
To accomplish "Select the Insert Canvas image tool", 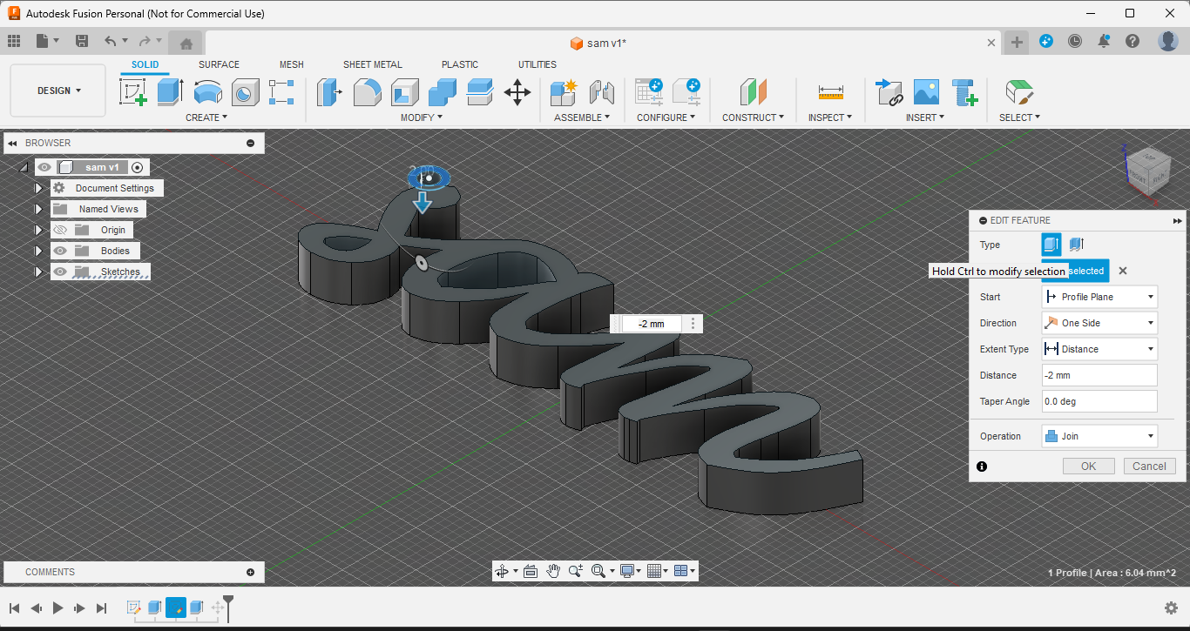I will tap(926, 91).
